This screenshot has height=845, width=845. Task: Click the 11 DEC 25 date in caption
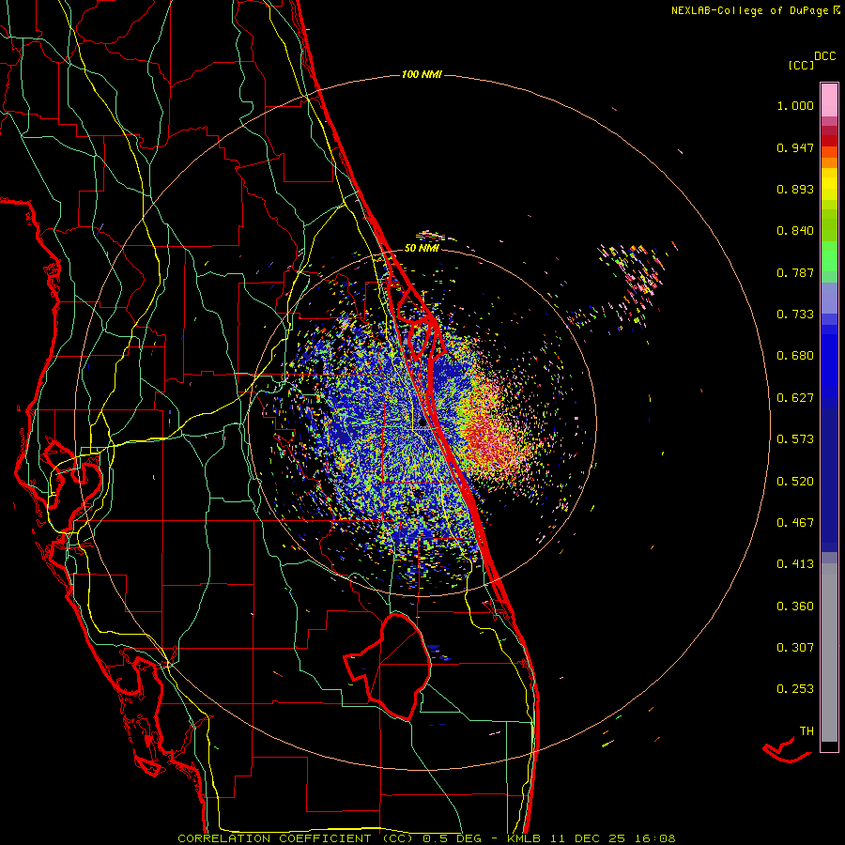[588, 838]
